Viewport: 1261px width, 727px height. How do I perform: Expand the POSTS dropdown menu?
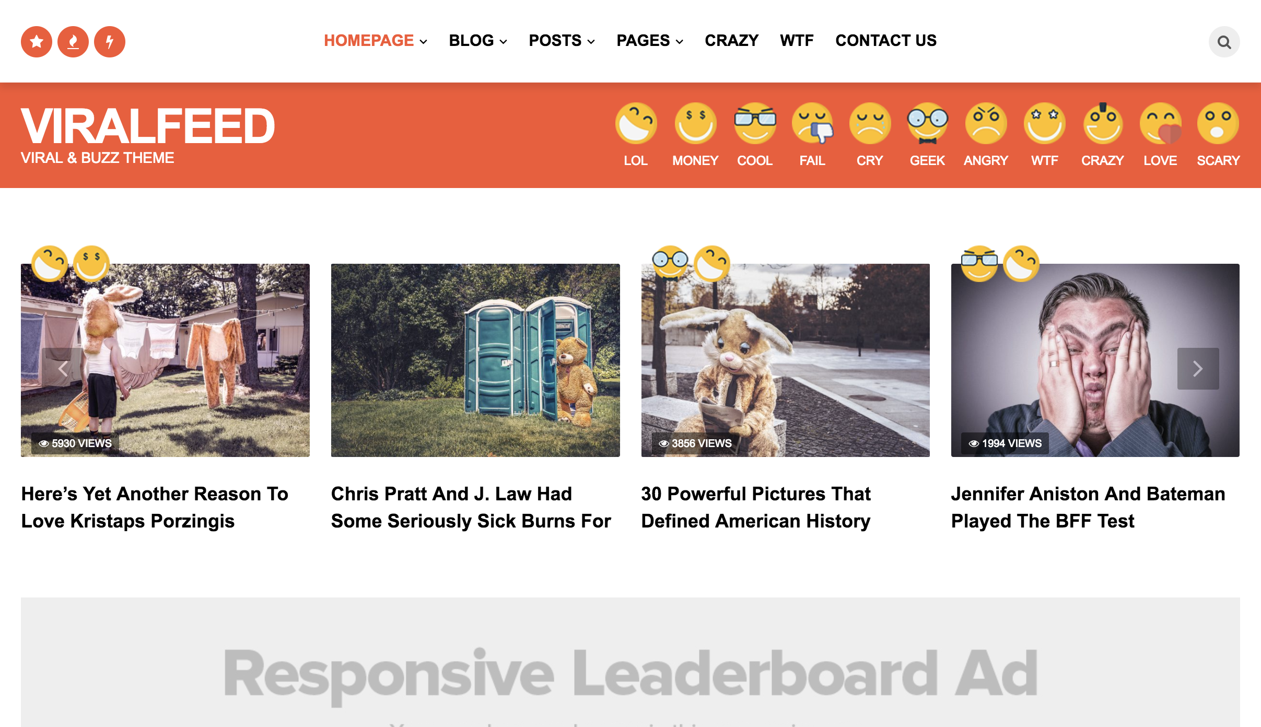pos(562,41)
